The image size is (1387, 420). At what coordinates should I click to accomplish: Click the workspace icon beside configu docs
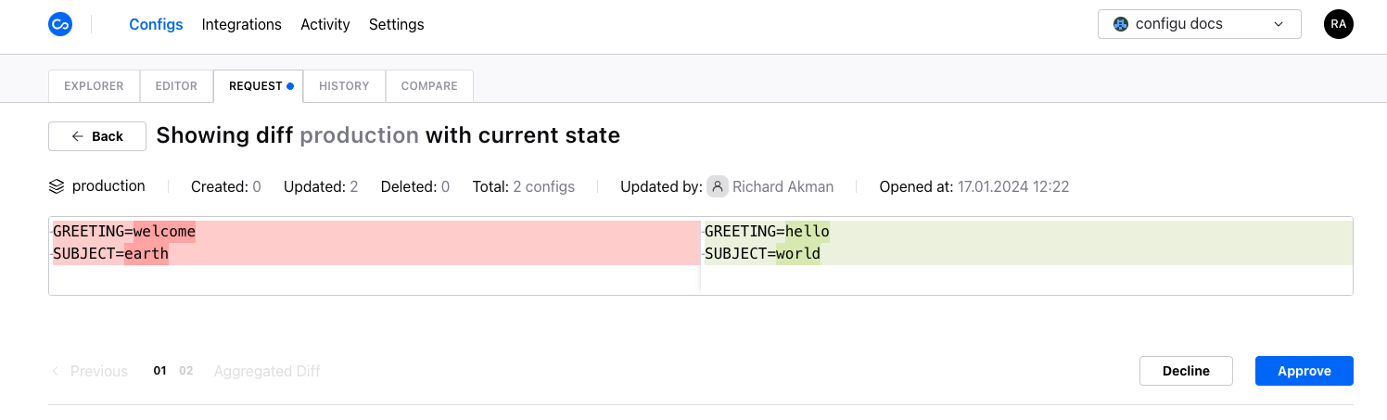click(x=1120, y=24)
